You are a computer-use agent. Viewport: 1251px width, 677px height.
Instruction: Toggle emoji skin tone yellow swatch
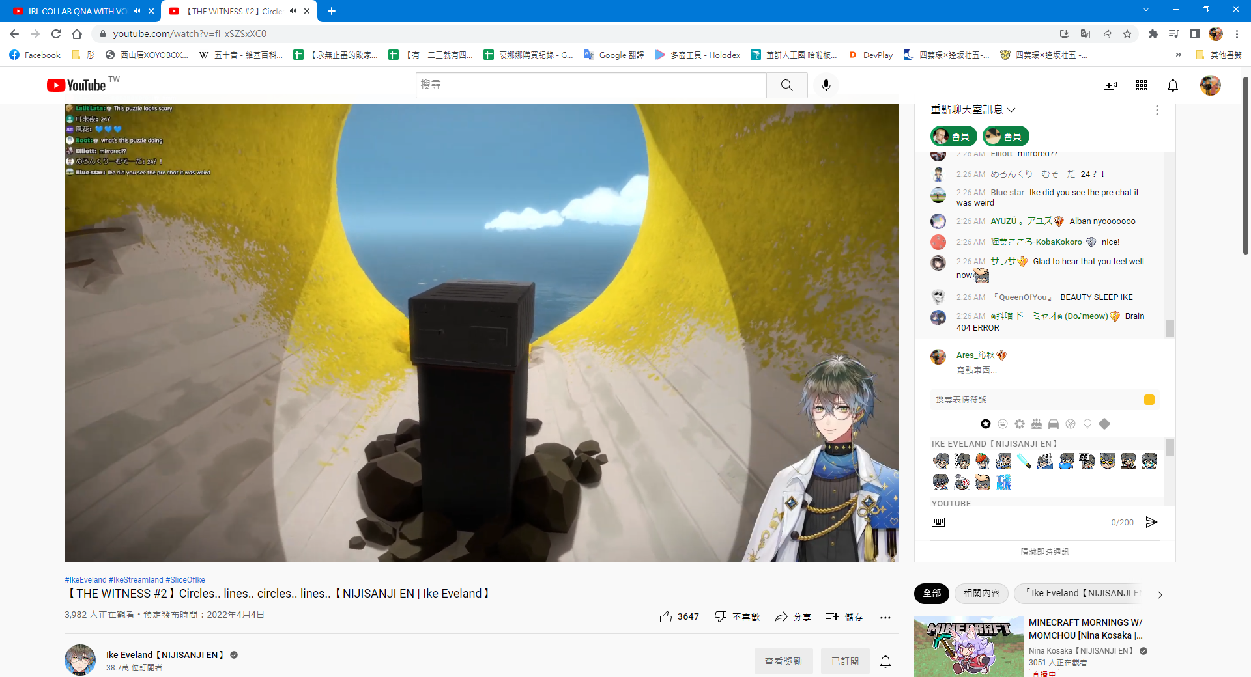pos(1149,400)
